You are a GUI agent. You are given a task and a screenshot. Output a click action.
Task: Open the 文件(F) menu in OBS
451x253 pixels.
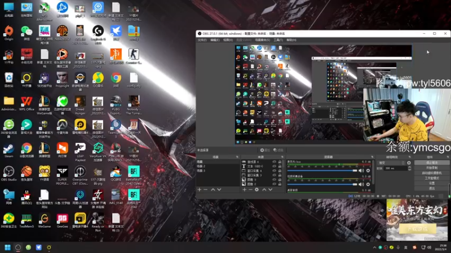pos(202,40)
